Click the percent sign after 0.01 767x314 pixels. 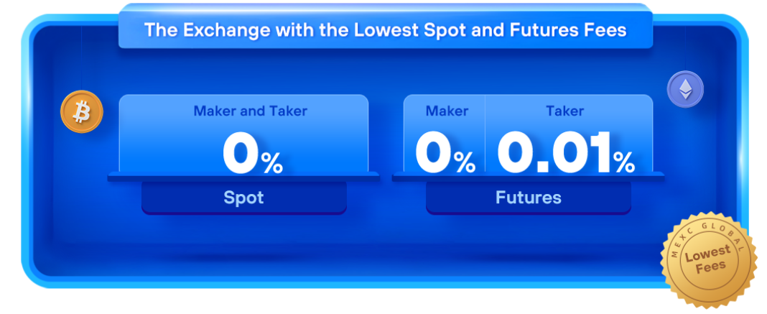pos(624,162)
